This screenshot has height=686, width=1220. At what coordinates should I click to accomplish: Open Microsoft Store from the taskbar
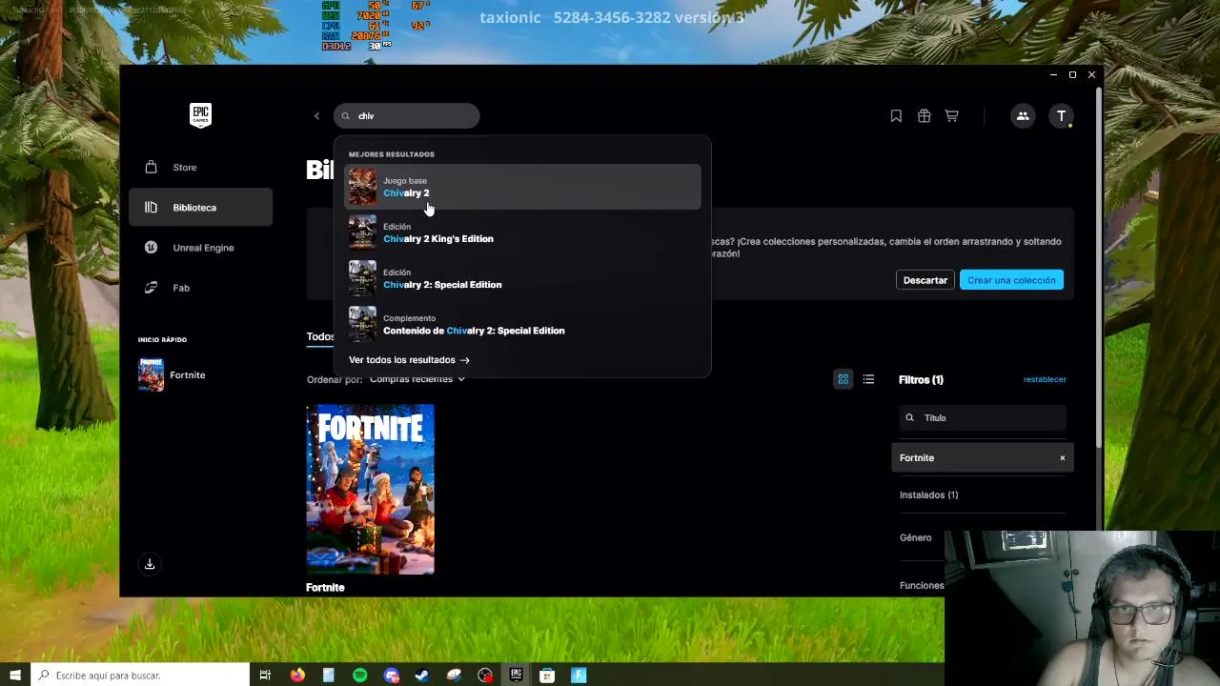coord(547,675)
